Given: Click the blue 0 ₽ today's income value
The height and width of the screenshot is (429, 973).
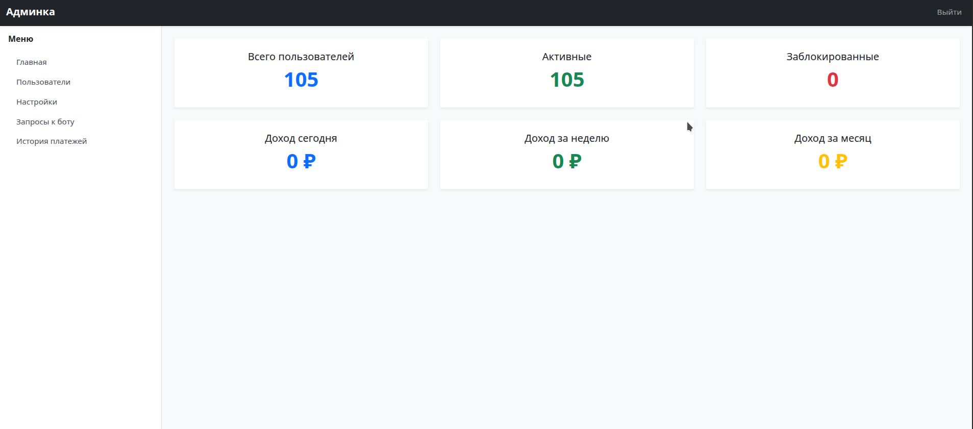Looking at the screenshot, I should click(x=301, y=162).
